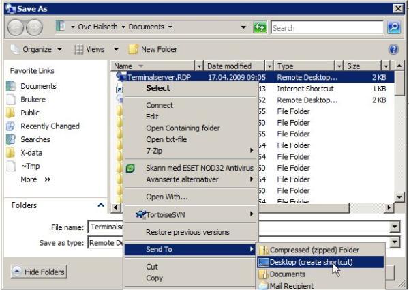
Task: Choose Desktop (create shortcut) in Send To
Action: 312,262
